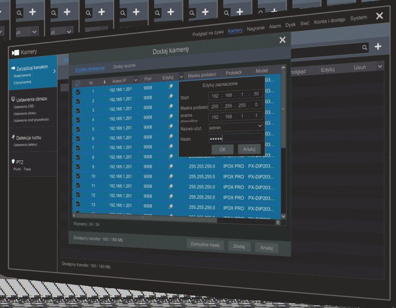Expand the Zarządzaj kanałem chevron
The image size is (396, 308).
[54, 71]
